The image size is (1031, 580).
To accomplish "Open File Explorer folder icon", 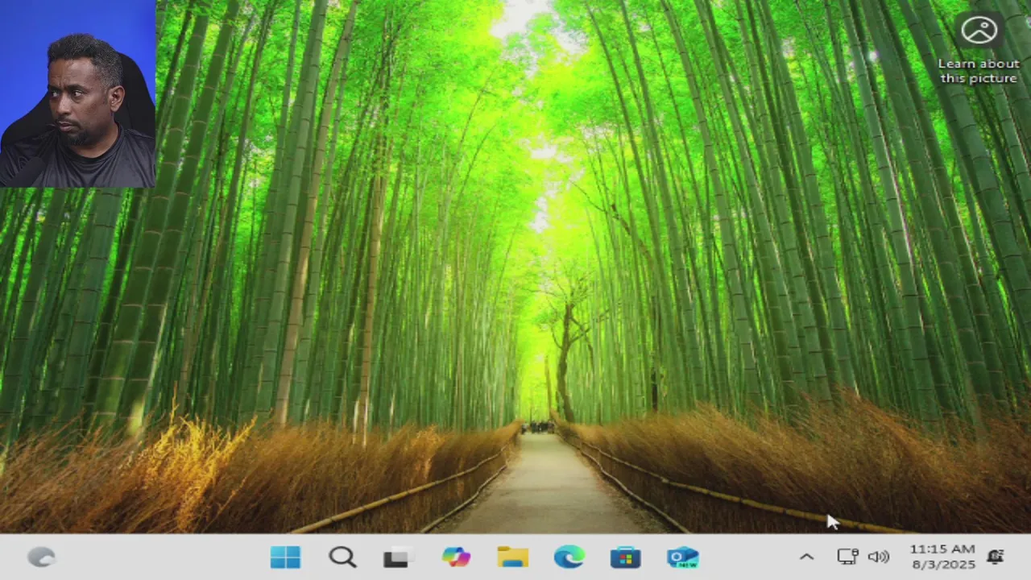I will tap(512, 557).
